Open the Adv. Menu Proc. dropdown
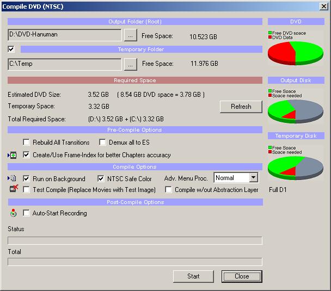The height and width of the screenshot is (291, 331). click(x=254, y=177)
